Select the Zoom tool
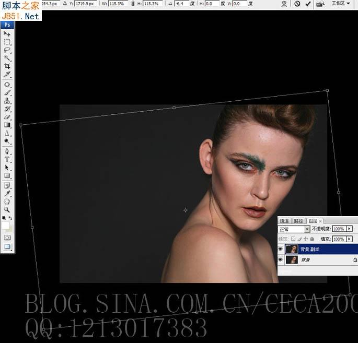 (x=7, y=209)
